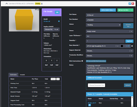The image size is (137, 107).
Task: Switch to the Actuals tab
Action: pyautogui.click(x=22, y=75)
